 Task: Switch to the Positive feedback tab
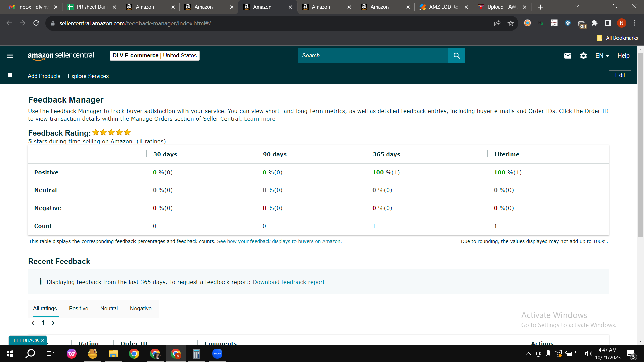78,308
